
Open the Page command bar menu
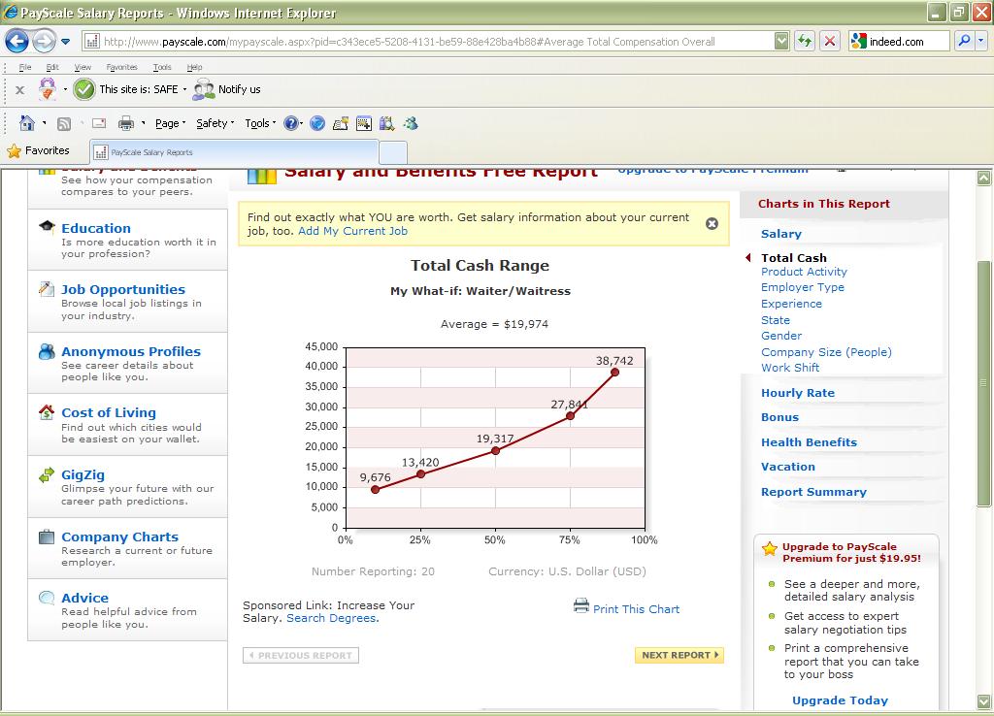tap(170, 123)
